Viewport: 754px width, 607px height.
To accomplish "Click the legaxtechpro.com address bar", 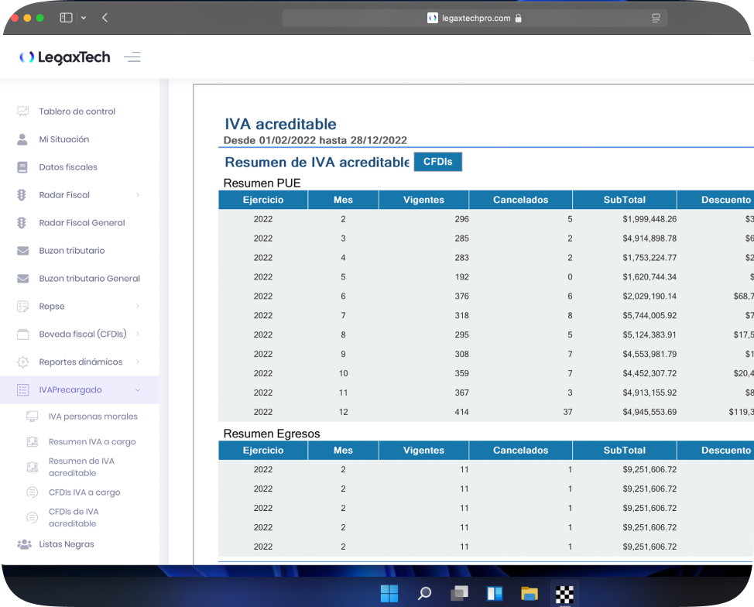I will coord(474,18).
